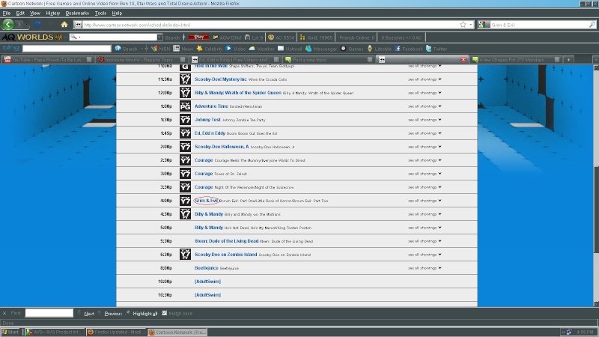
Task: Open Messenger in the Bing toolbar
Action: (x=321, y=49)
